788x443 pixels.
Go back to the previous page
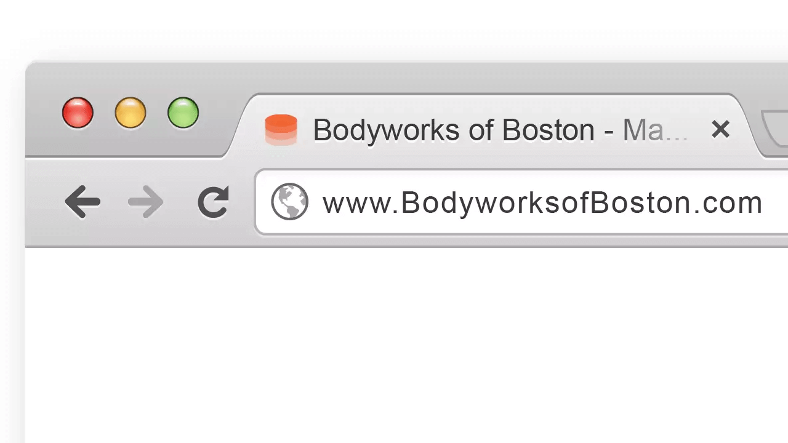pos(82,202)
